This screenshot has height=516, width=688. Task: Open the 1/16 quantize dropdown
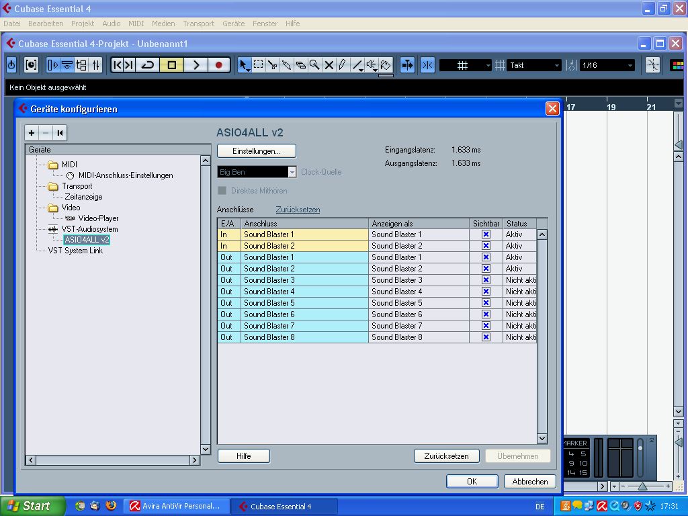pyautogui.click(x=607, y=65)
